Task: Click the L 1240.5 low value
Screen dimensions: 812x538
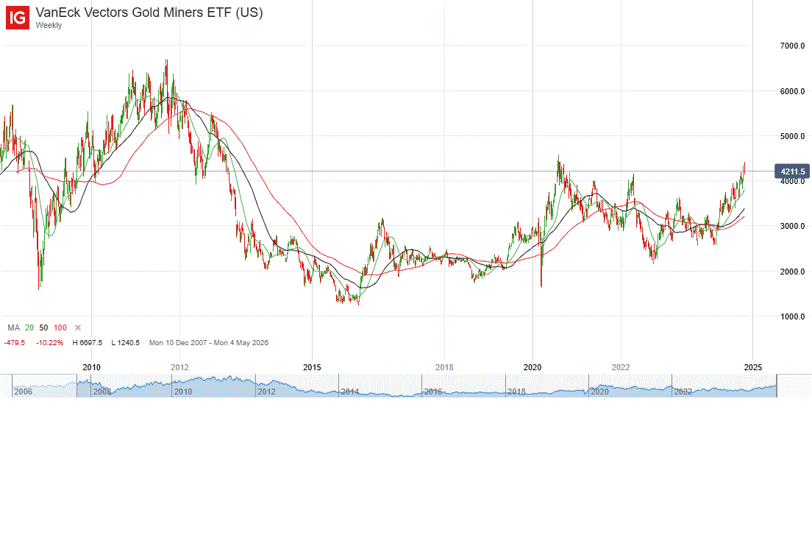Action: click(x=125, y=343)
